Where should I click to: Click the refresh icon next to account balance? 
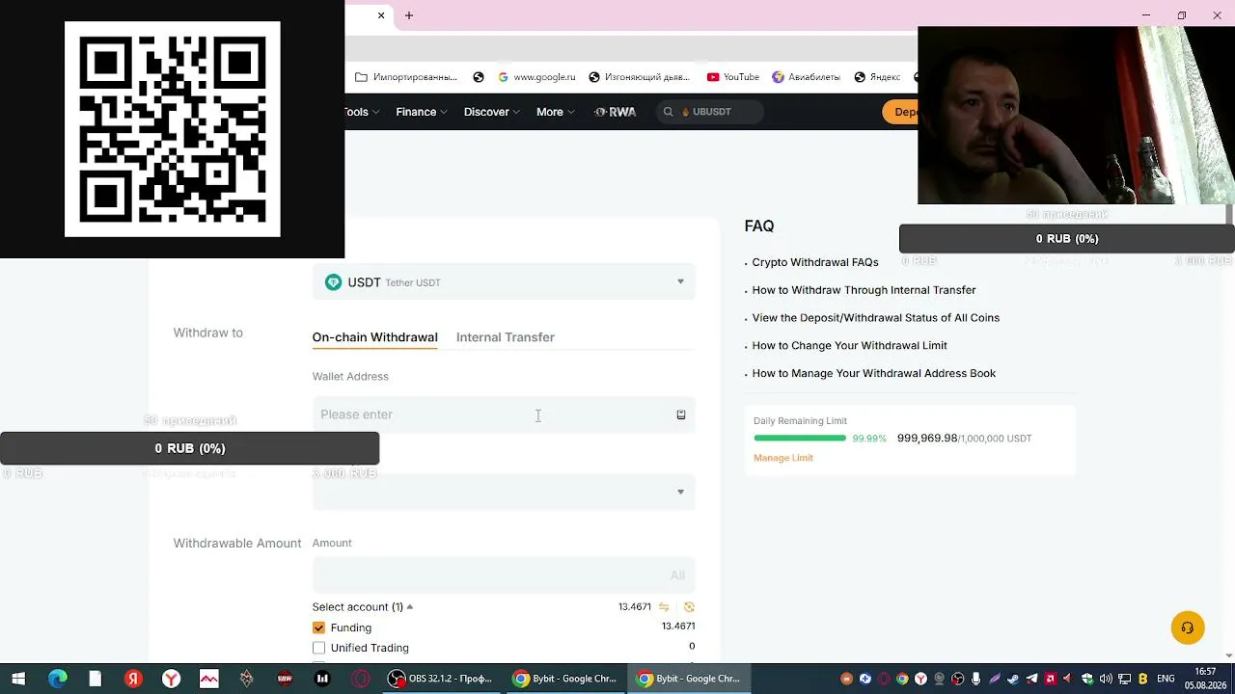(689, 607)
